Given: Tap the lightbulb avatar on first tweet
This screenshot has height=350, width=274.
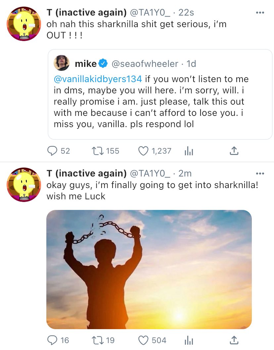Looking at the screenshot, I should tap(23, 24).
